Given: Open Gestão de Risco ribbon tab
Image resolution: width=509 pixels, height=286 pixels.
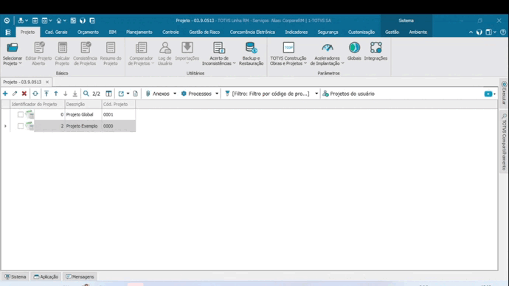Looking at the screenshot, I should 204,32.
